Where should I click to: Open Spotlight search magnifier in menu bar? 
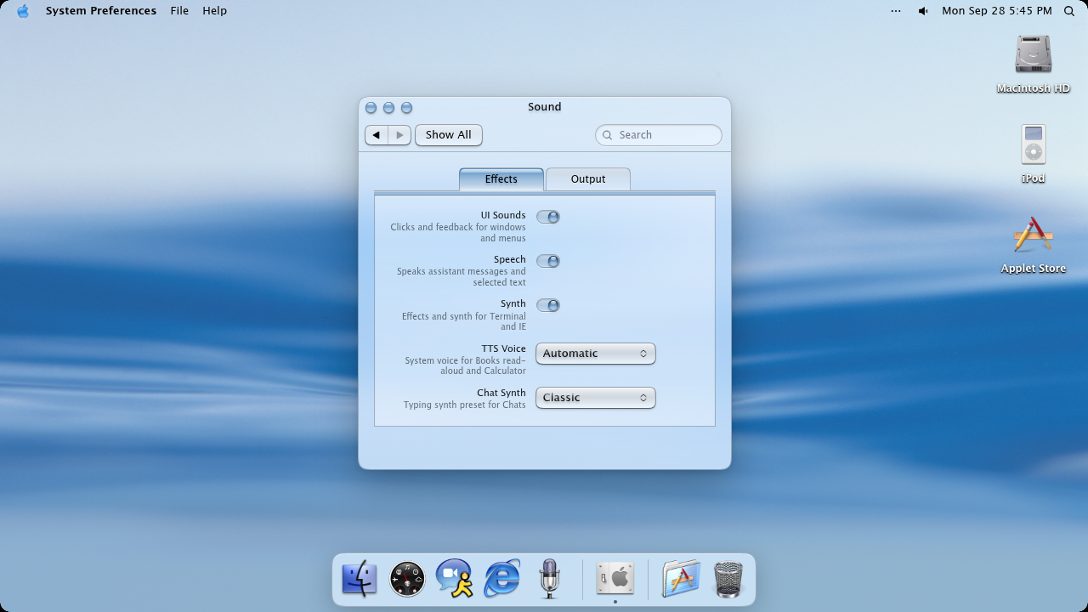(1069, 11)
